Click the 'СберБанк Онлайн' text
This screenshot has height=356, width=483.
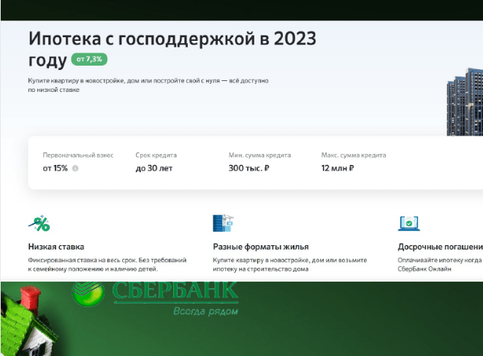click(424, 269)
